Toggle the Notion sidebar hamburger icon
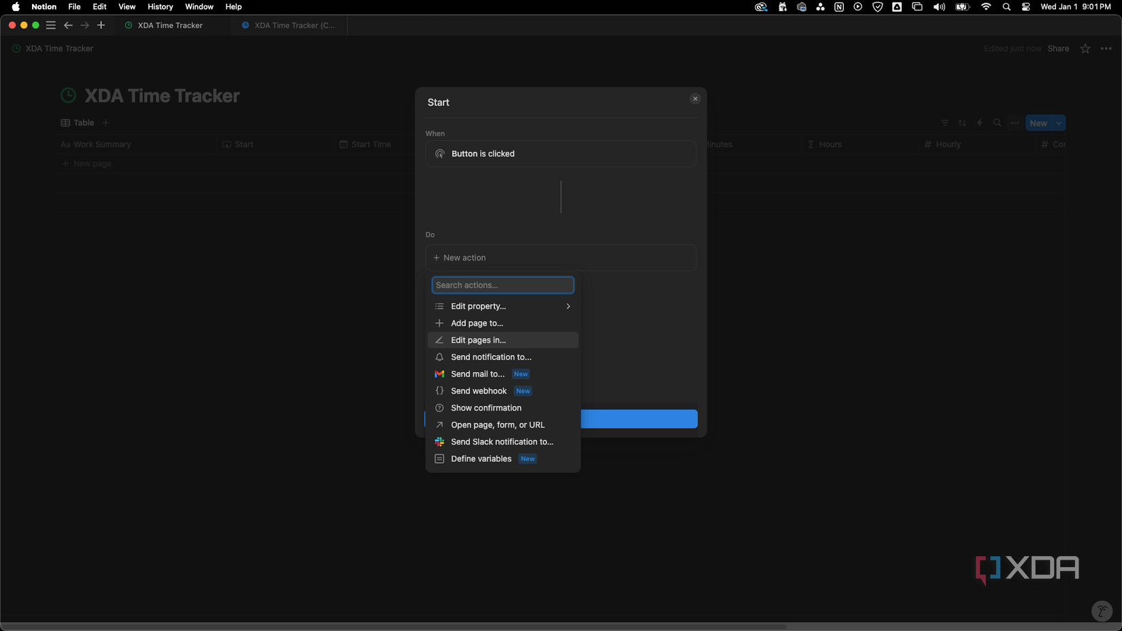 pos(50,25)
